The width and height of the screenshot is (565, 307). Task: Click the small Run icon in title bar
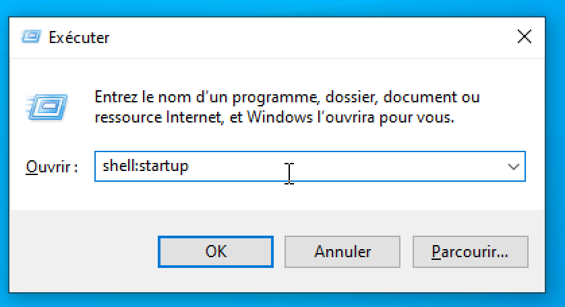click(31, 37)
